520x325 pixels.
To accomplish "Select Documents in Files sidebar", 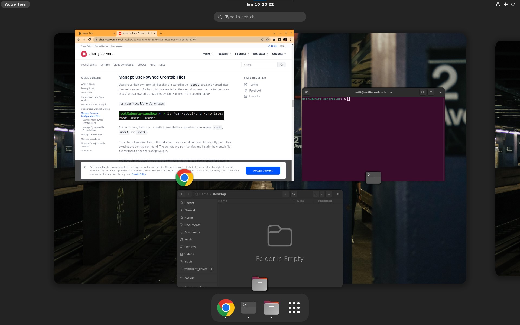I will click(x=197, y=225).
